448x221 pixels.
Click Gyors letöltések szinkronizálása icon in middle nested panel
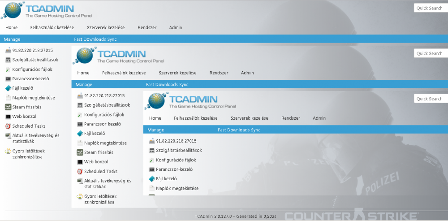[x=80, y=196]
